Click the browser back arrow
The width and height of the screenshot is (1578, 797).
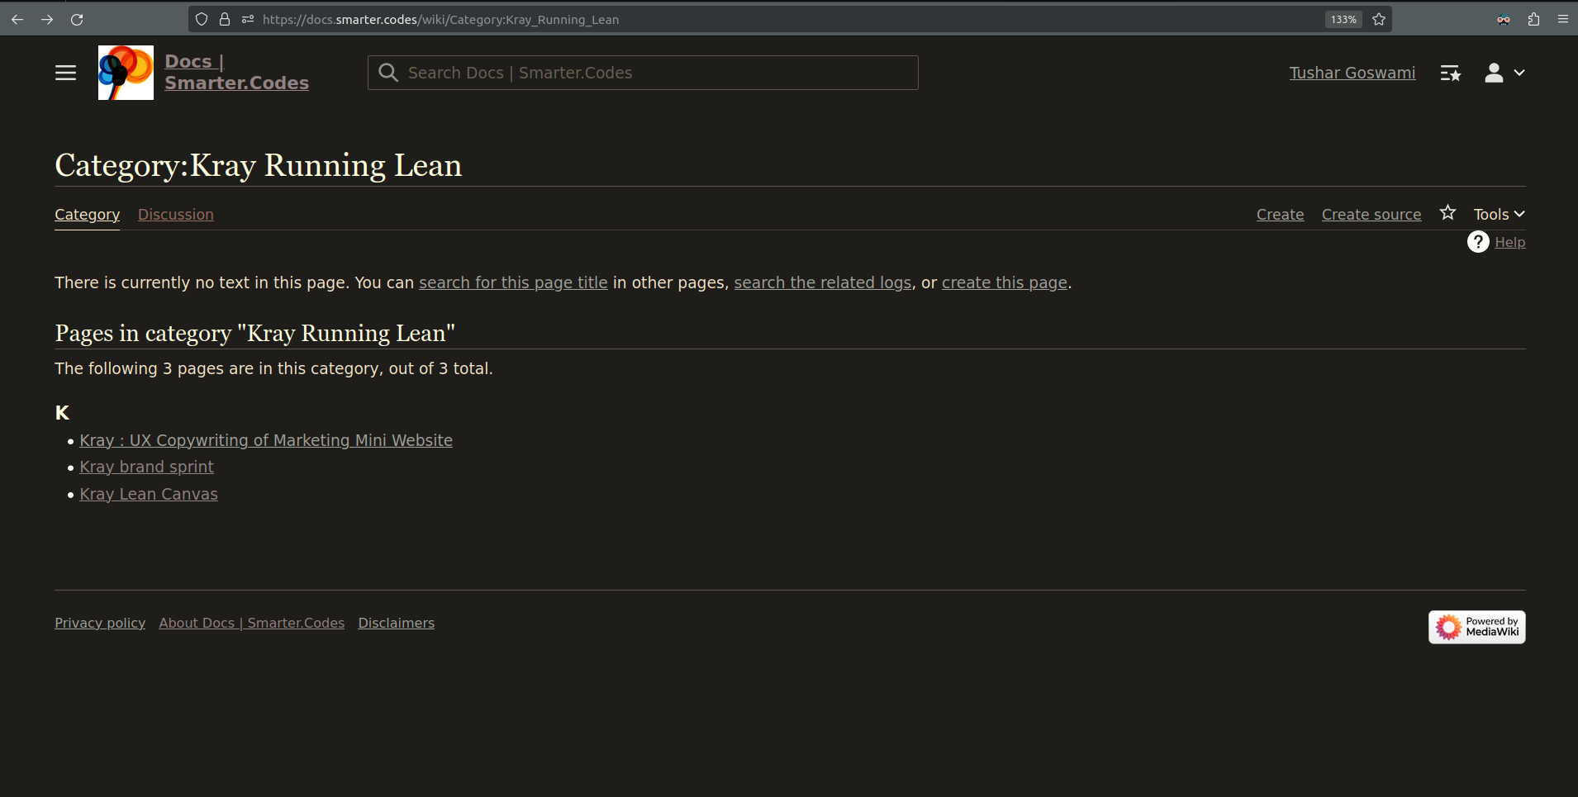pyautogui.click(x=17, y=19)
